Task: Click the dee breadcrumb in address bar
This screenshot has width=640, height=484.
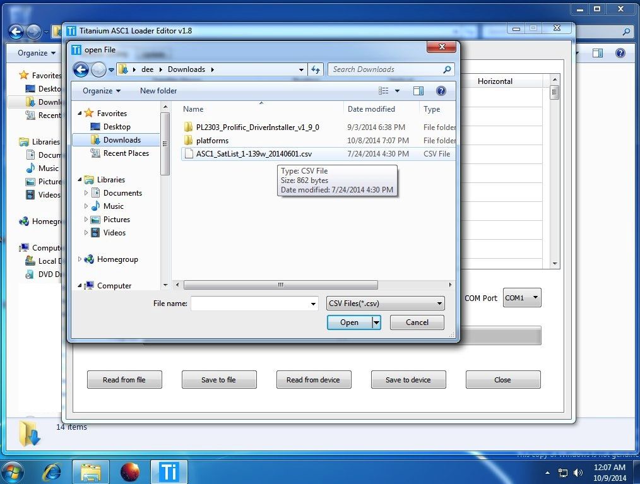Action: [147, 69]
